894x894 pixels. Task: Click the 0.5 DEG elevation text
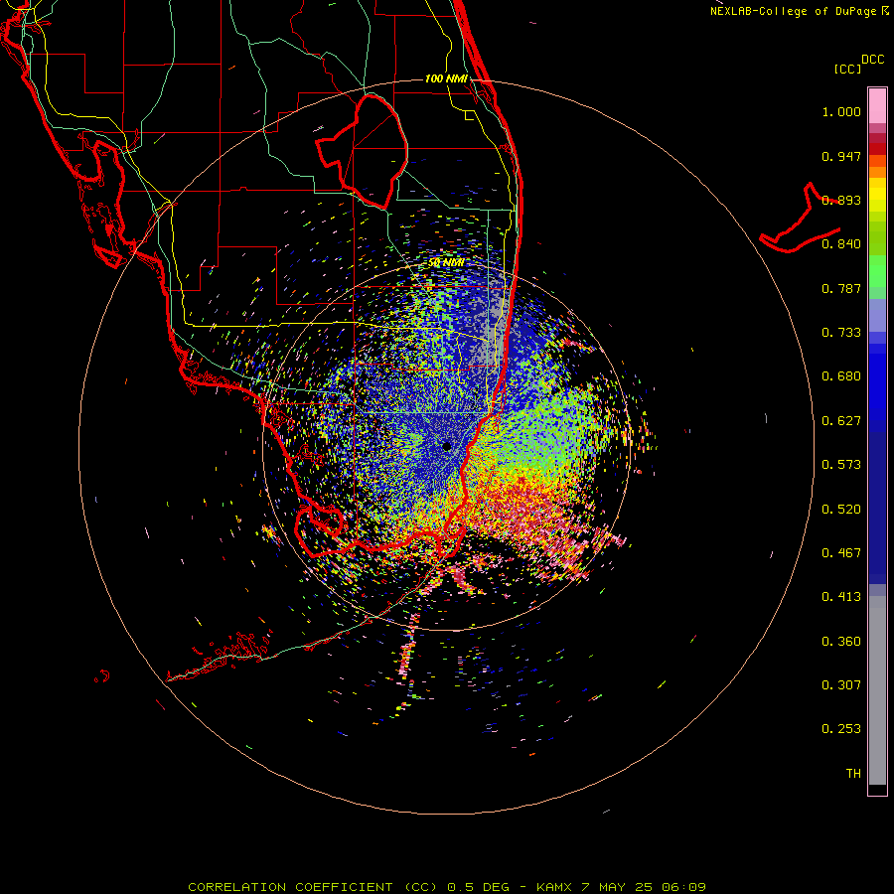click(479, 887)
